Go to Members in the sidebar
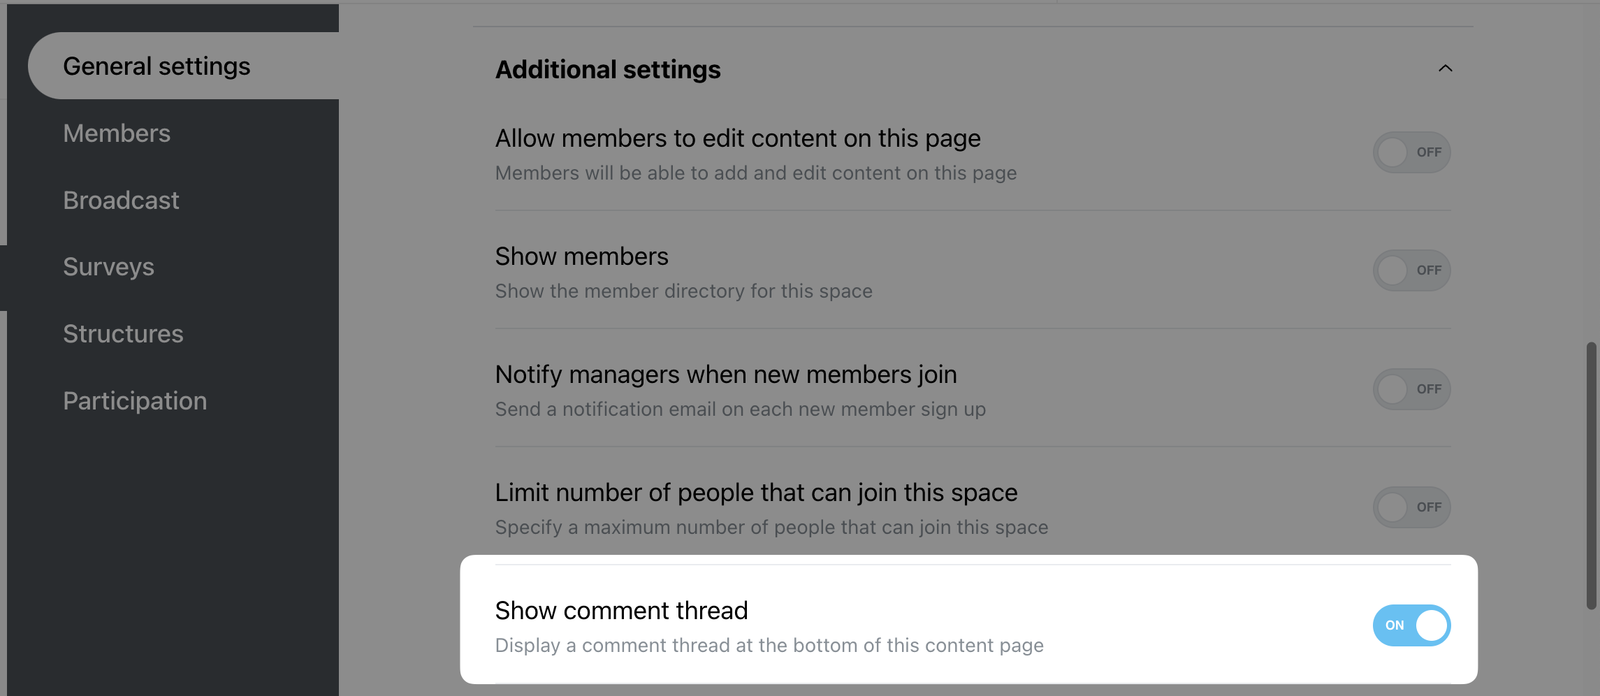 (x=117, y=133)
